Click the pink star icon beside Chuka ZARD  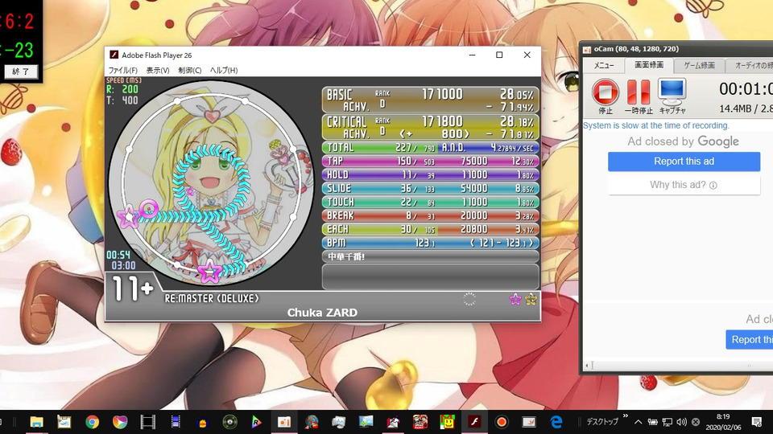pyautogui.click(x=515, y=299)
